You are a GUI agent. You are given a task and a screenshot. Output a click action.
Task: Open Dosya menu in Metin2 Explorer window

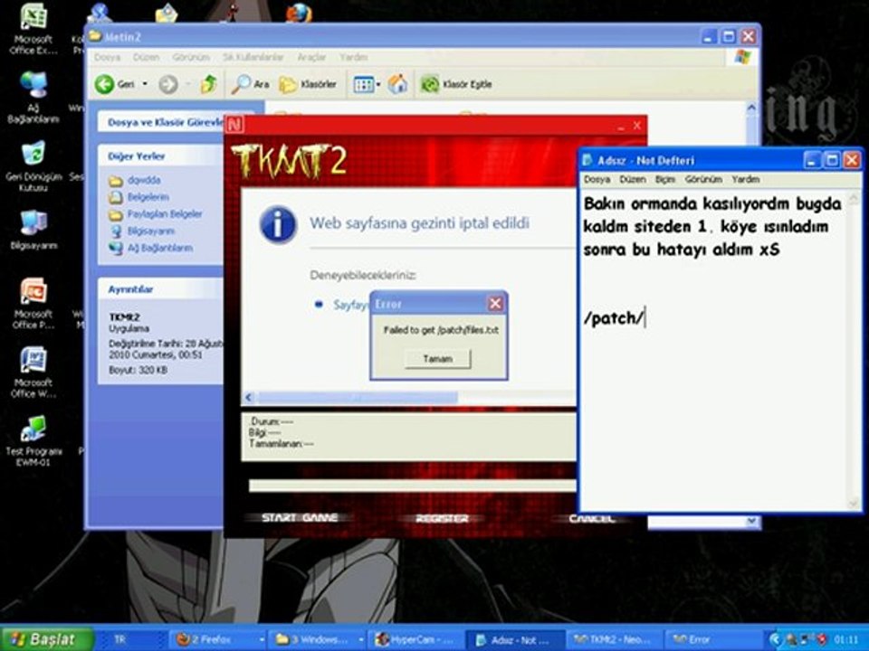point(107,57)
